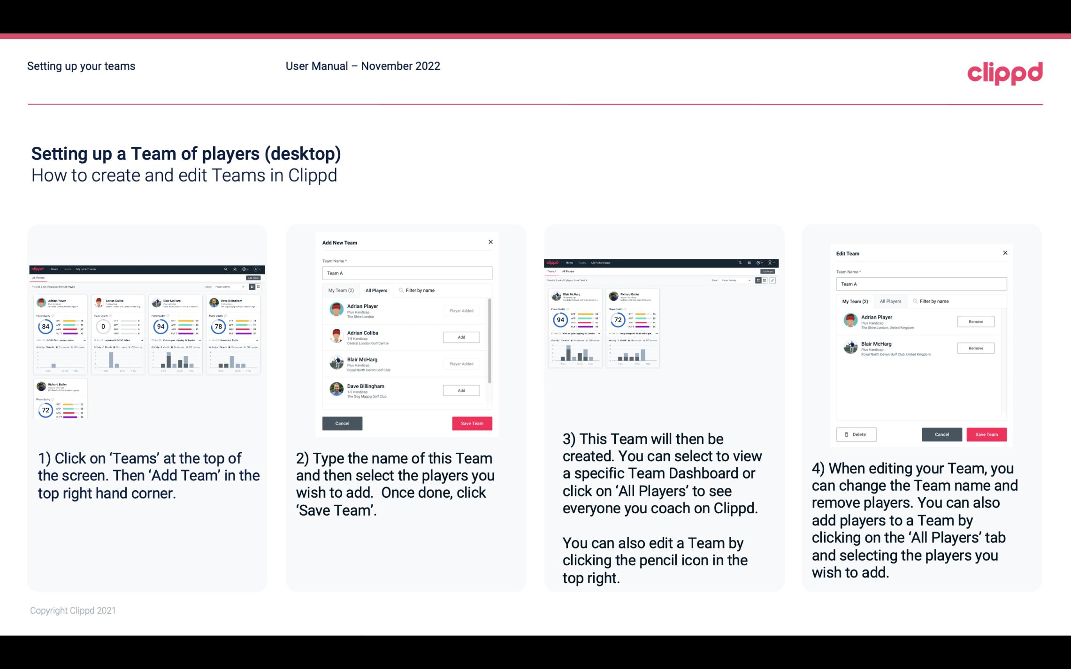The width and height of the screenshot is (1071, 669).
Task: Switch to 'All Players' tab in Add New Team
Action: (375, 290)
